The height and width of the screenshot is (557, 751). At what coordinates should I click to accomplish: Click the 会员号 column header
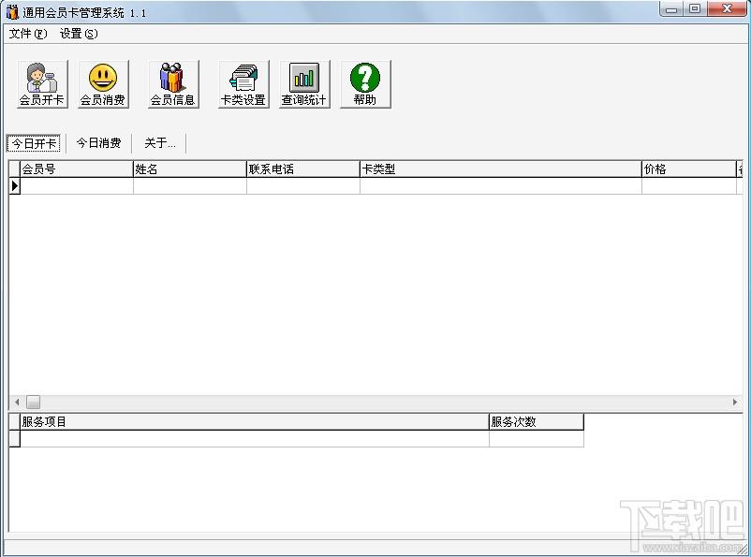(76, 169)
